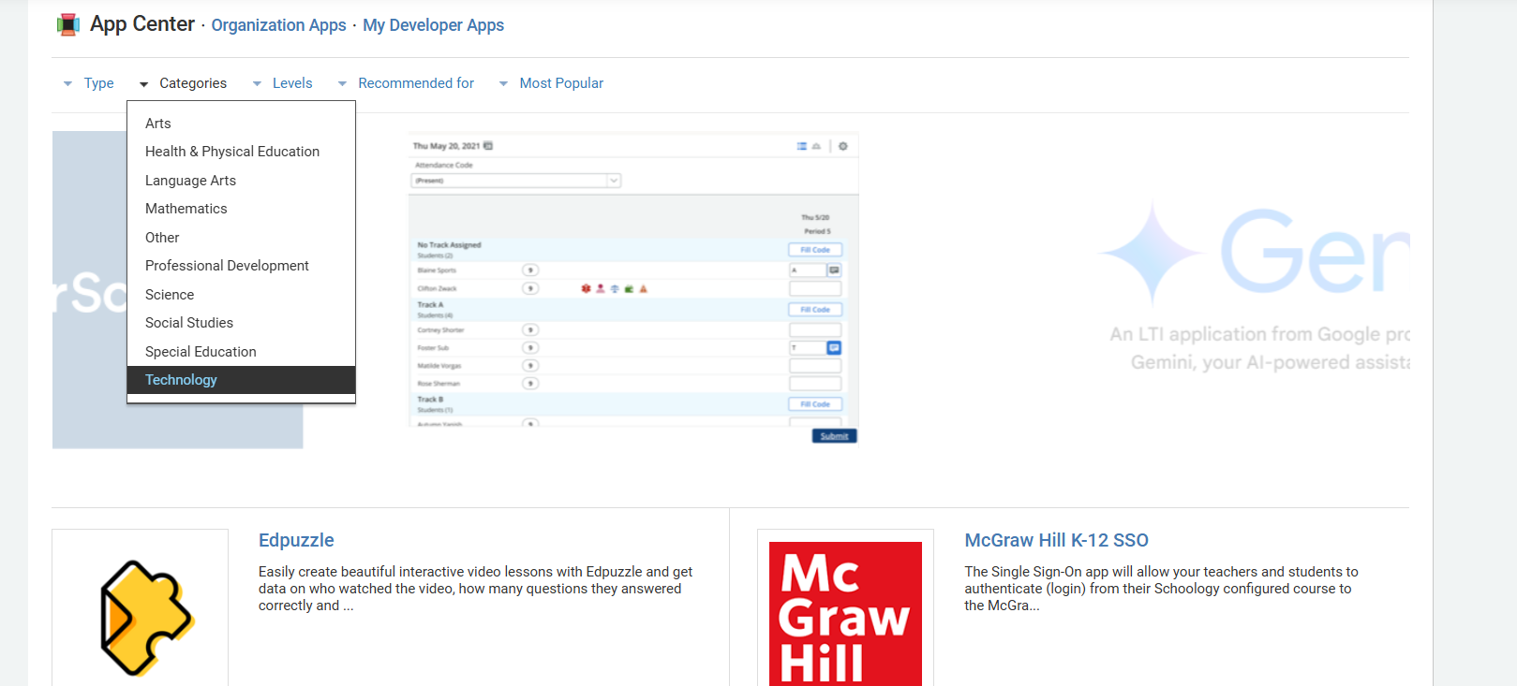Viewport: 1517px width, 686px height.
Task: Click the Edpuzzle description text
Action: pos(476,589)
